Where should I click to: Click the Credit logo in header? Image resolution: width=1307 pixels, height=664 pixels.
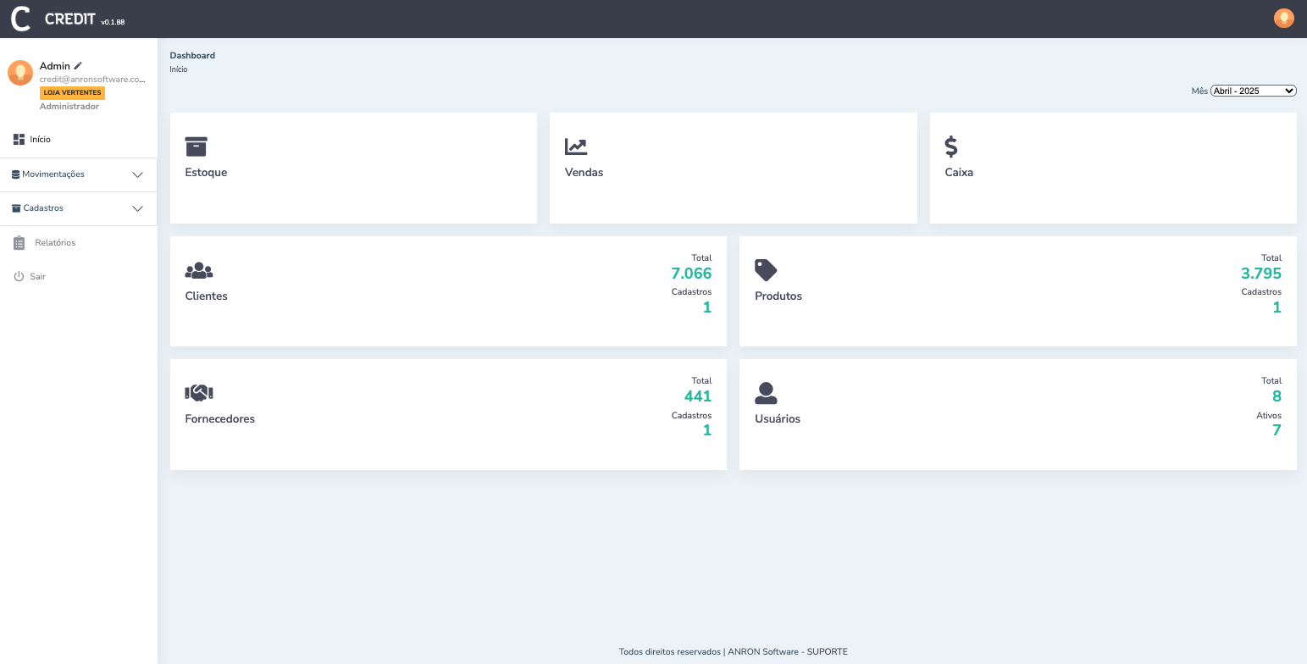pyautogui.click(x=21, y=19)
